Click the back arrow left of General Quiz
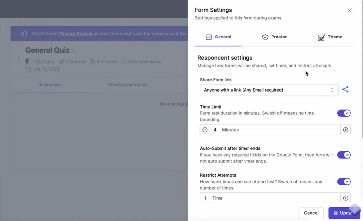 [x=19, y=59]
